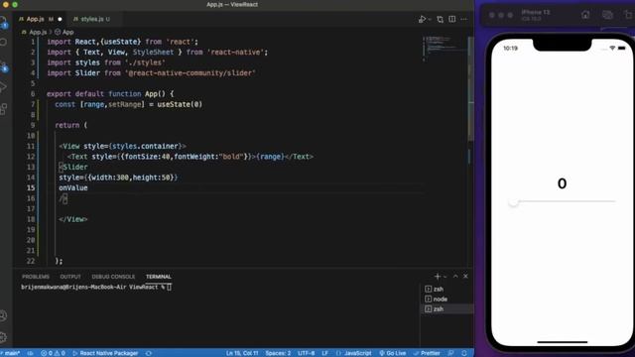
Task: Click the main branch in status bar
Action: click(x=11, y=353)
